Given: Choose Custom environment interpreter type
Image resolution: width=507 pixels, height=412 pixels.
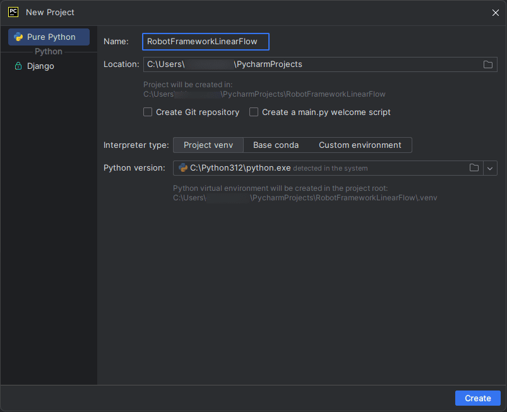Looking at the screenshot, I should pyautogui.click(x=360, y=145).
